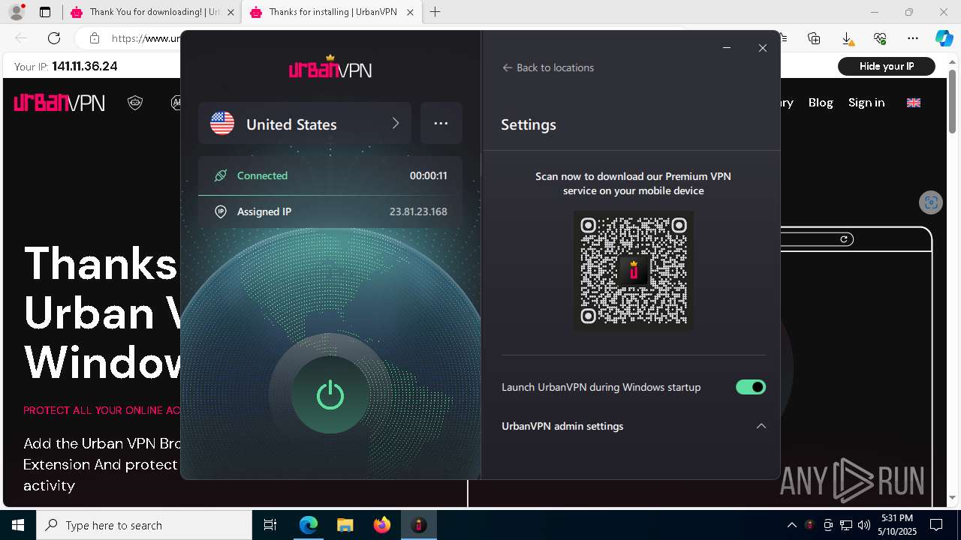Click the Assigned IP value 23.81.23.168
Viewport: 961px width, 540px height.
tap(418, 211)
